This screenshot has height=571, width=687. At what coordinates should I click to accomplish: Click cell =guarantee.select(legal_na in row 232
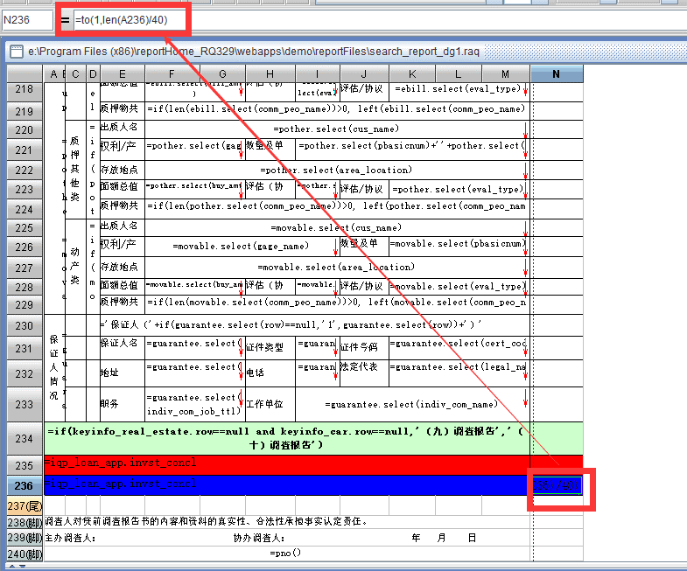click(459, 373)
